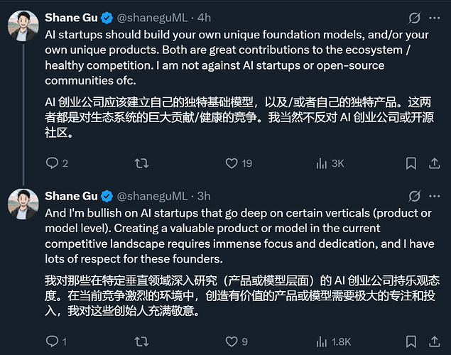
Task: Share the second tweet
Action: point(435,342)
